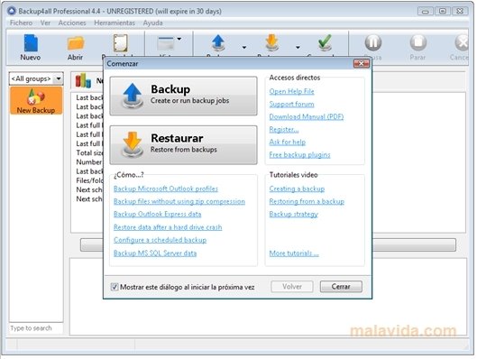
Task: Click the More tutorials... link
Action: tap(294, 253)
